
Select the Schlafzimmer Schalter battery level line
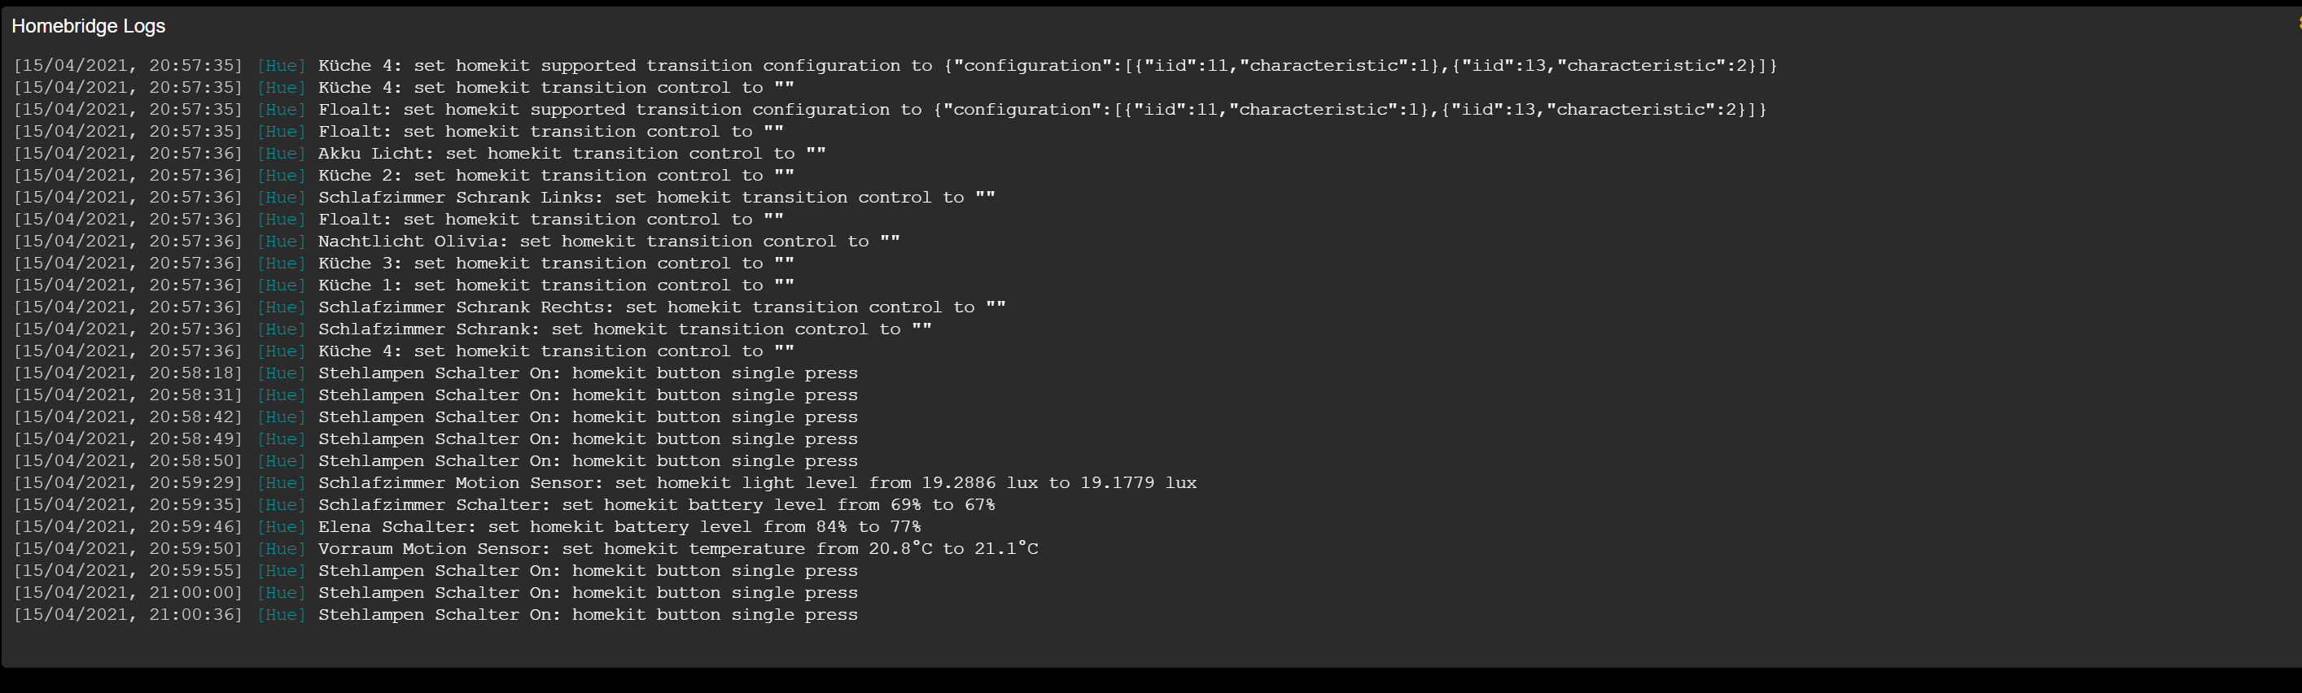[656, 504]
